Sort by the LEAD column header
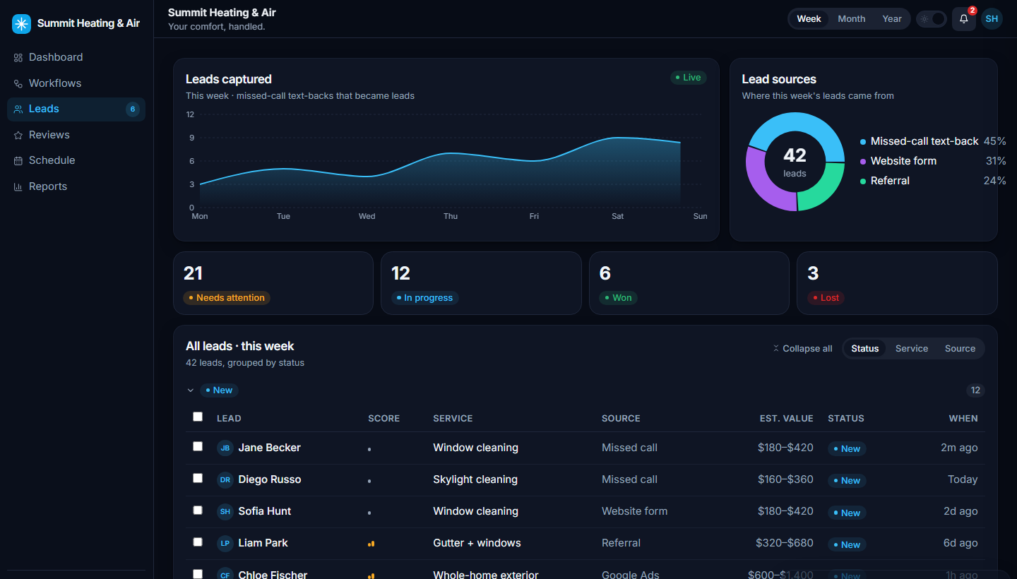1017x579 pixels. click(229, 419)
